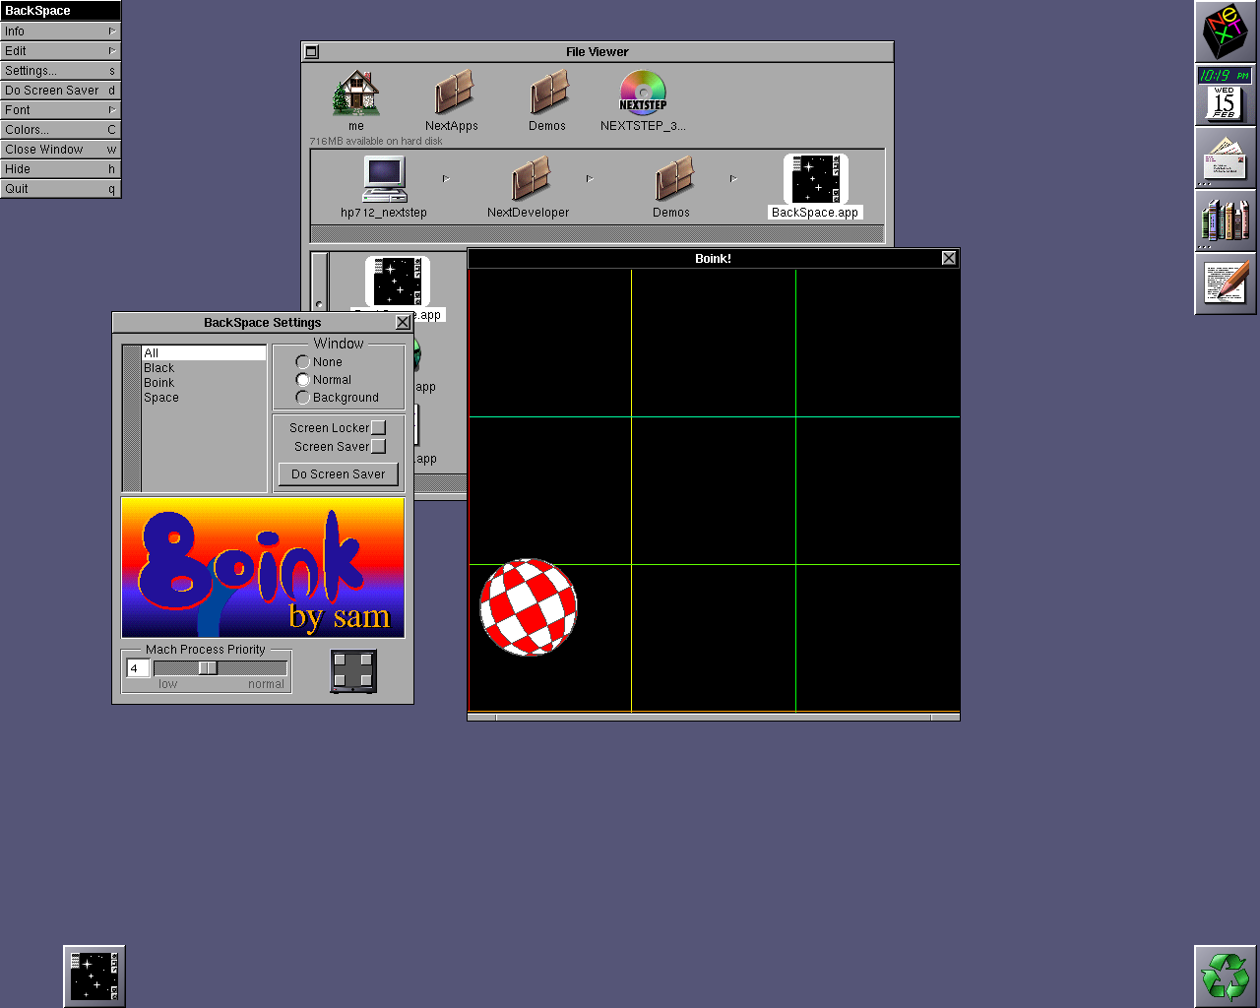Choose Hide from the BackSpace menu
Screen dimensions: 1260x1008
pos(60,169)
